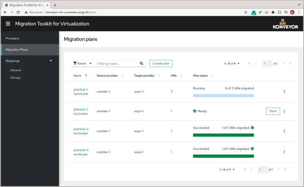Sort by Name column arrow
Viewport: 304px width, 187px height.
point(86,75)
